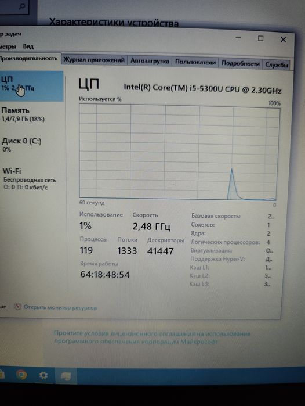Viewport: 305px width, 406px height.
Task: Click the Поддержка Hyper-V label
Action: click(x=217, y=259)
